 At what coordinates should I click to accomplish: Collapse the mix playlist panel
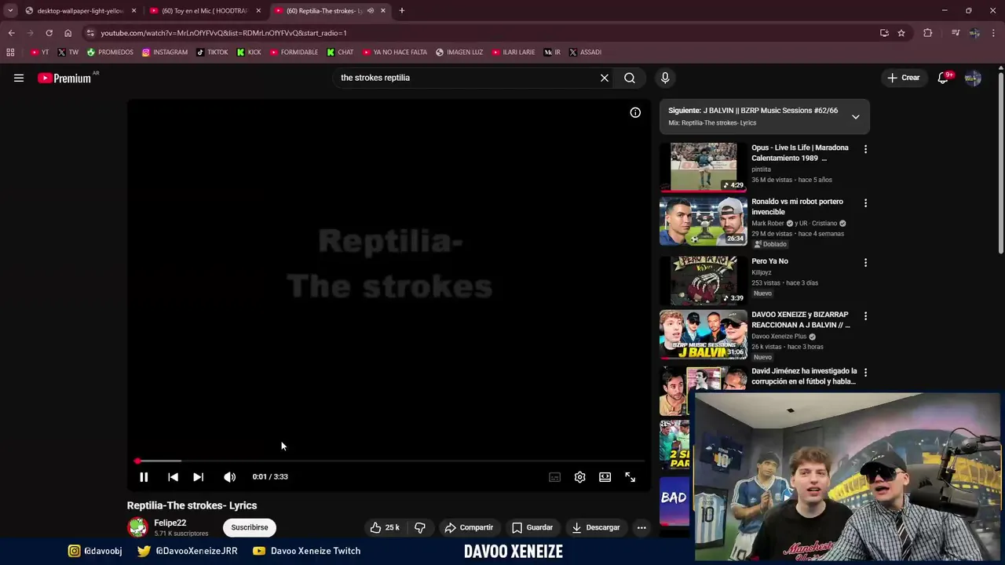(856, 117)
